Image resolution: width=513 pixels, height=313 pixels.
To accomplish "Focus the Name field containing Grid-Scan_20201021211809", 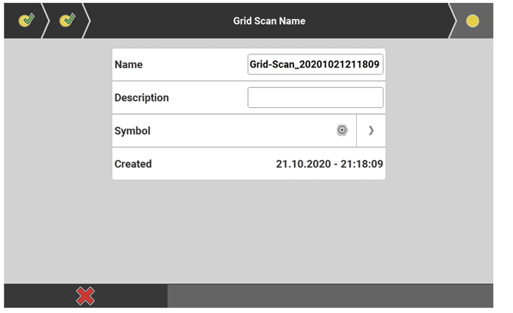I will pos(315,65).
